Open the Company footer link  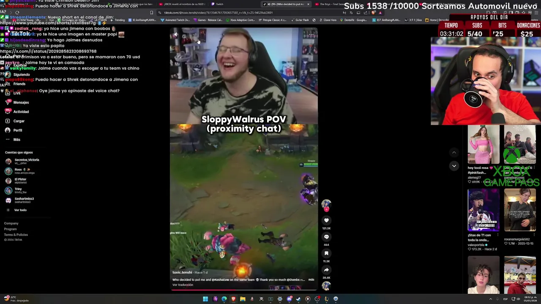point(11,223)
